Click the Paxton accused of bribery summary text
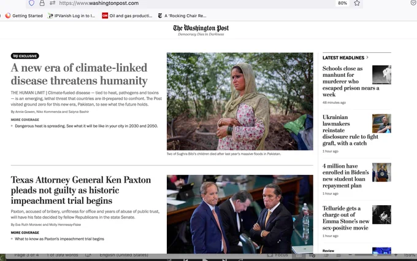This screenshot has height=261, width=417. coord(85,214)
